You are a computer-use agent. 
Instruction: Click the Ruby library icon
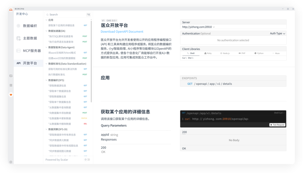pyautogui.click(x=205, y=53)
